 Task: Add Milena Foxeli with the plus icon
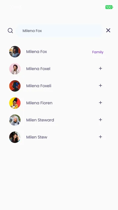tap(100, 85)
